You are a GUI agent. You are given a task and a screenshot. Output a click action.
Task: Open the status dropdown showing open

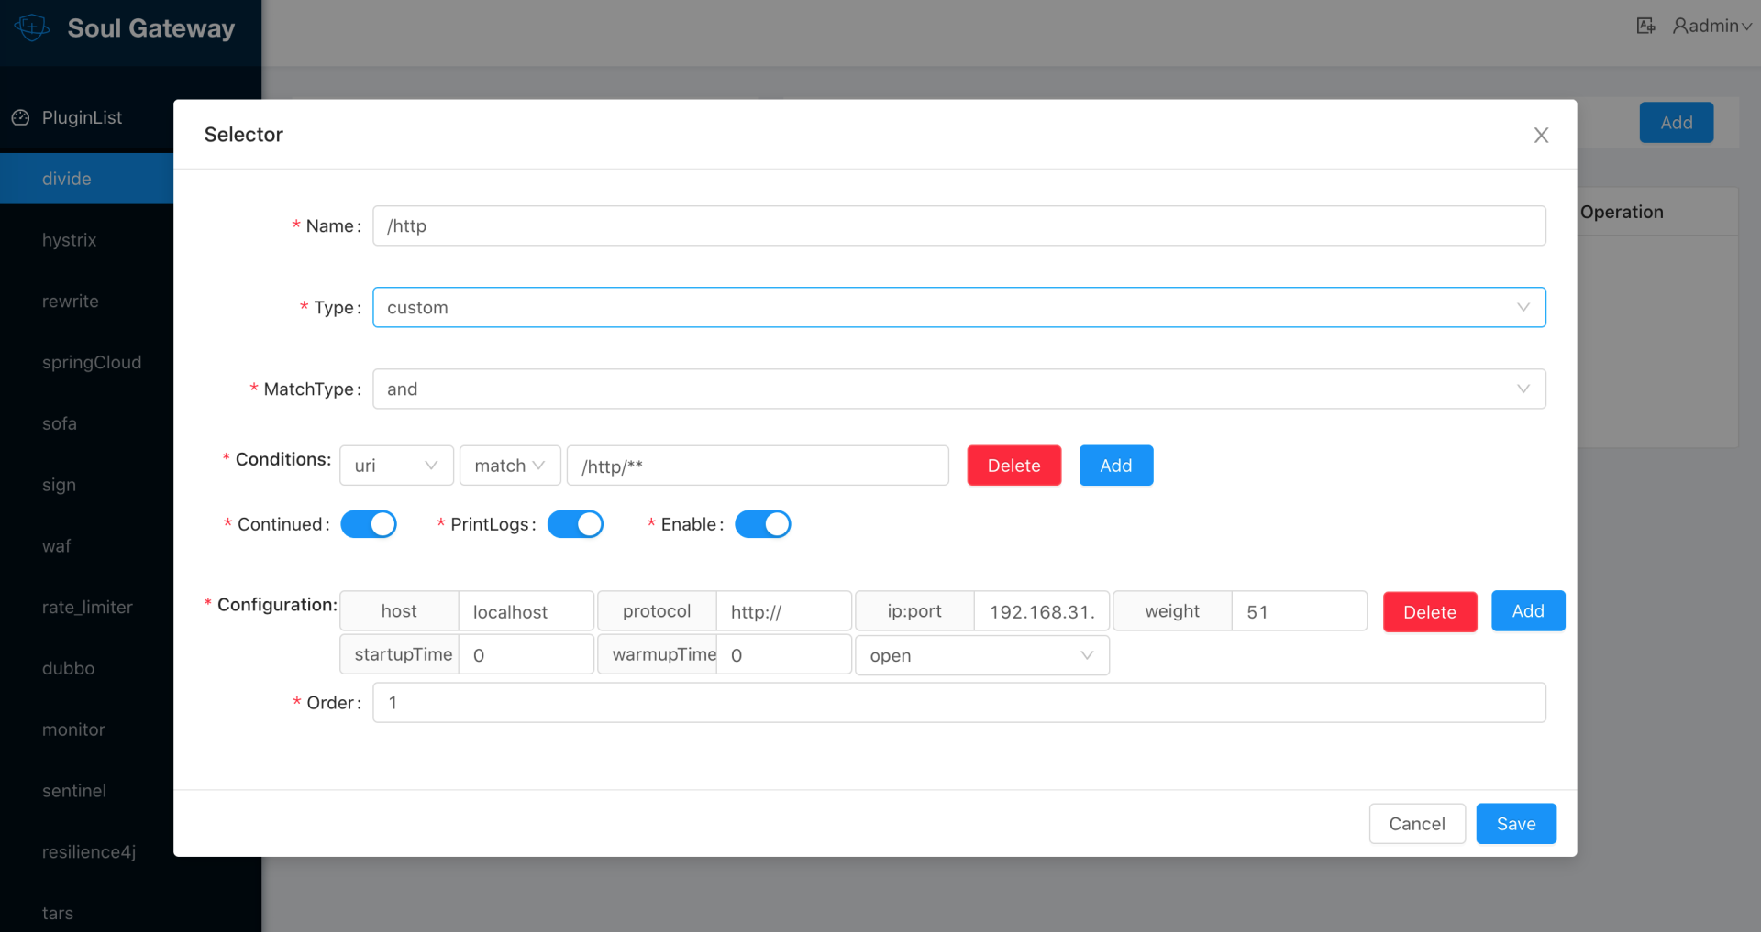coord(982,655)
